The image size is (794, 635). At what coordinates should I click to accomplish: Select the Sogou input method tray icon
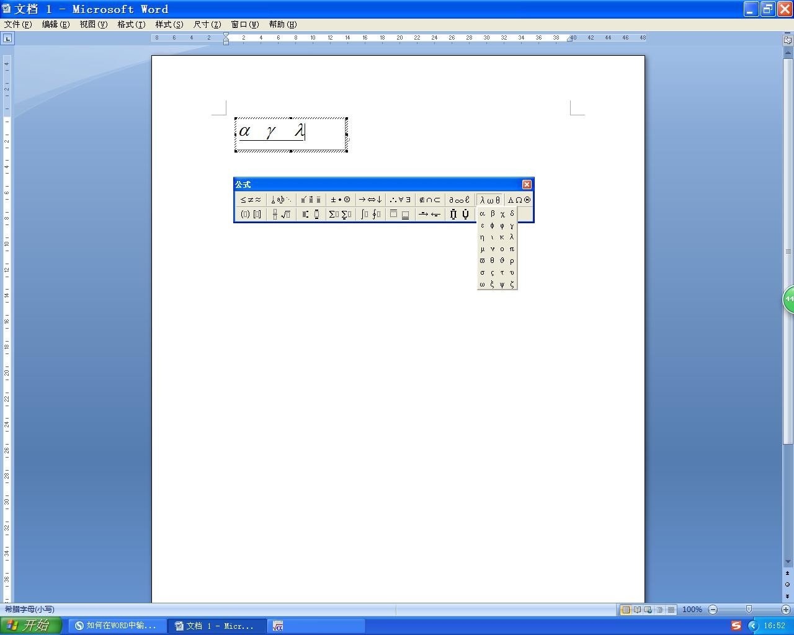[736, 626]
